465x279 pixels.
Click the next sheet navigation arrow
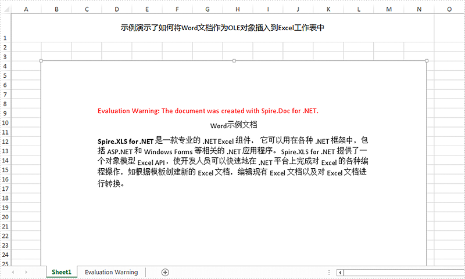pyautogui.click(x=26, y=272)
